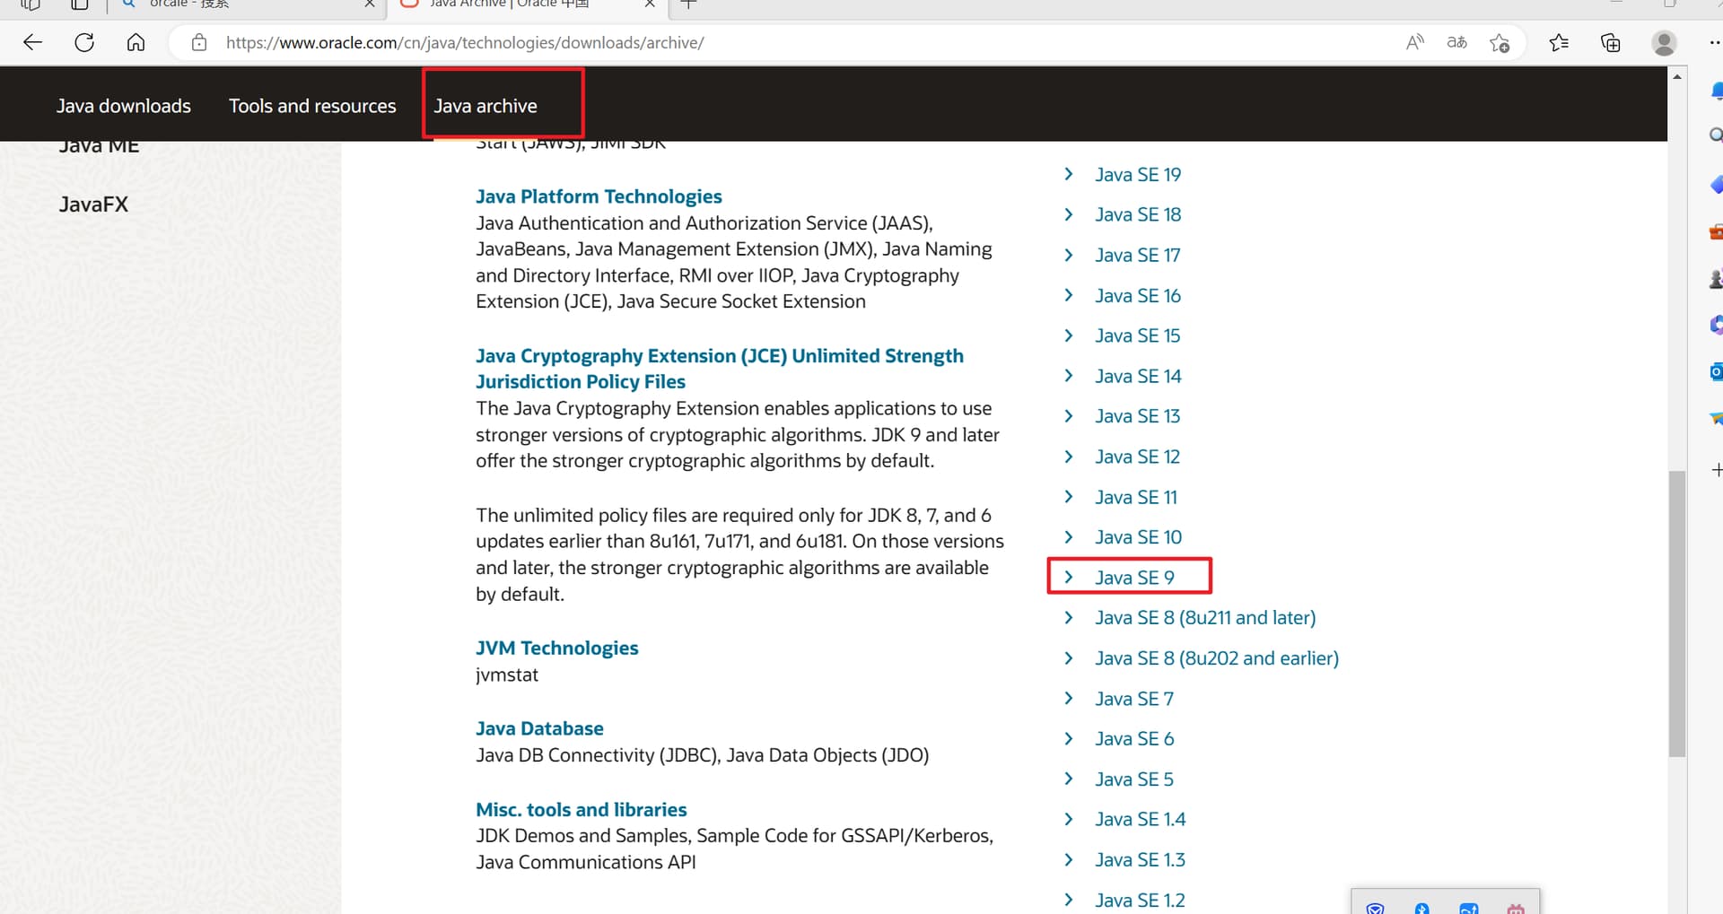Open the Java SE 16 archive link
Image resolution: width=1723 pixels, height=914 pixels.
(1137, 296)
